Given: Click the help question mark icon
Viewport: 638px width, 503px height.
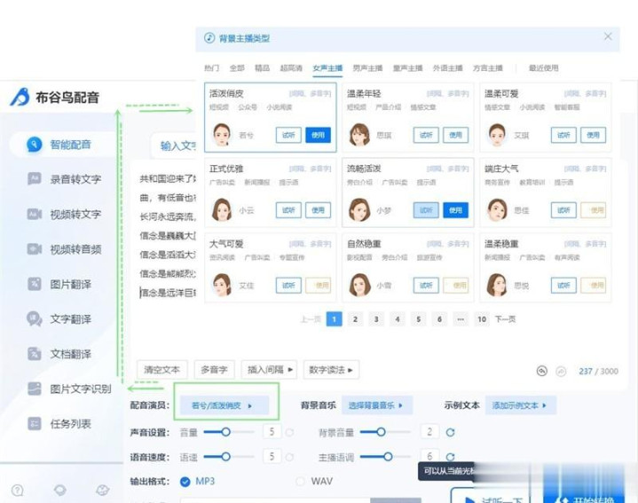Looking at the screenshot, I should coord(17,490).
